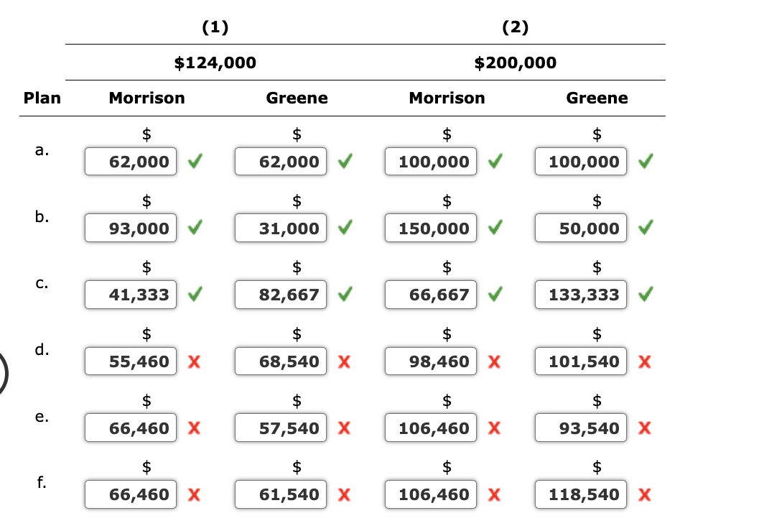The height and width of the screenshot is (526, 764).
Task: Click the $200,000 column heading
Action: [515, 63]
